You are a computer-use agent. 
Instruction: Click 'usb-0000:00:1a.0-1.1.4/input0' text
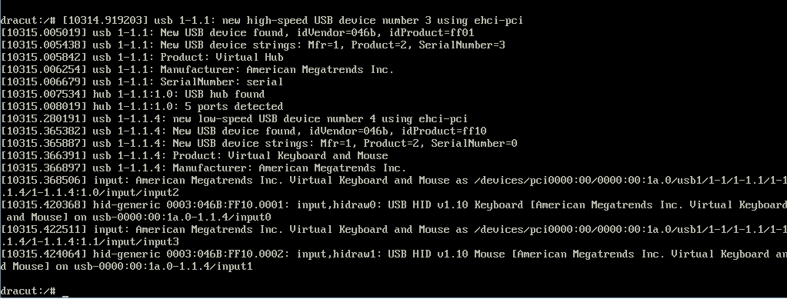tap(182, 218)
